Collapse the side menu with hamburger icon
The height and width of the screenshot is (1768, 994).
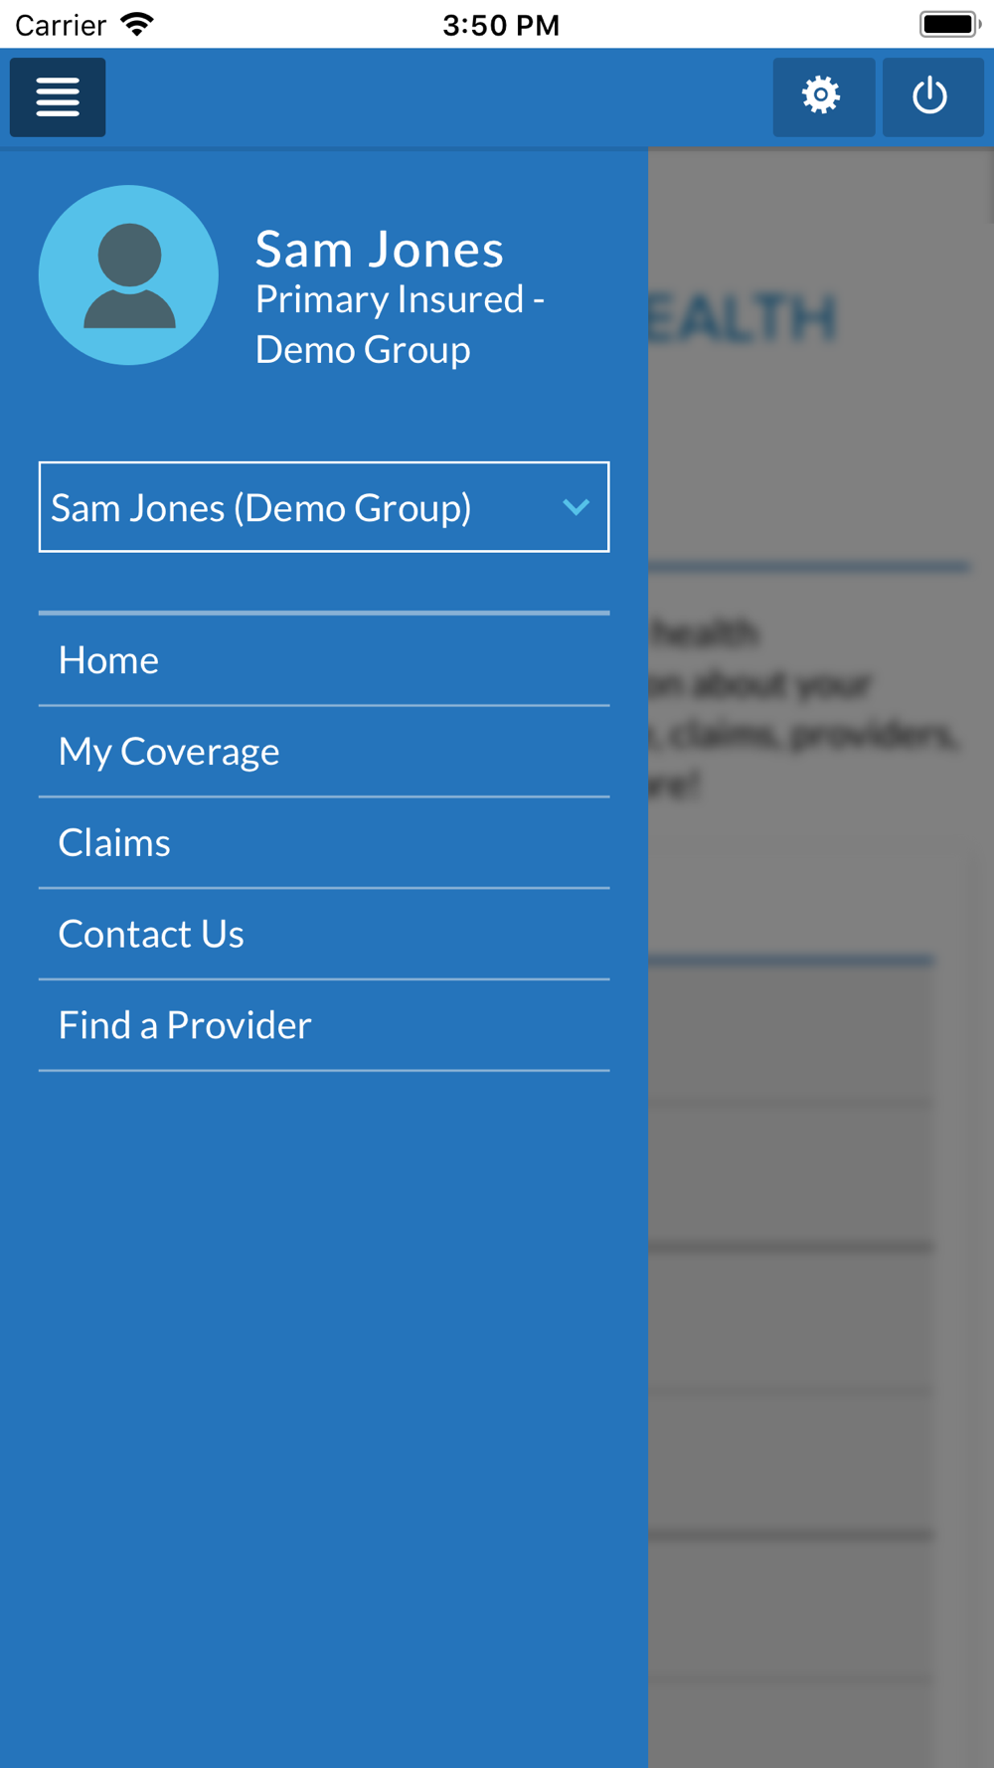pyautogui.click(x=58, y=97)
